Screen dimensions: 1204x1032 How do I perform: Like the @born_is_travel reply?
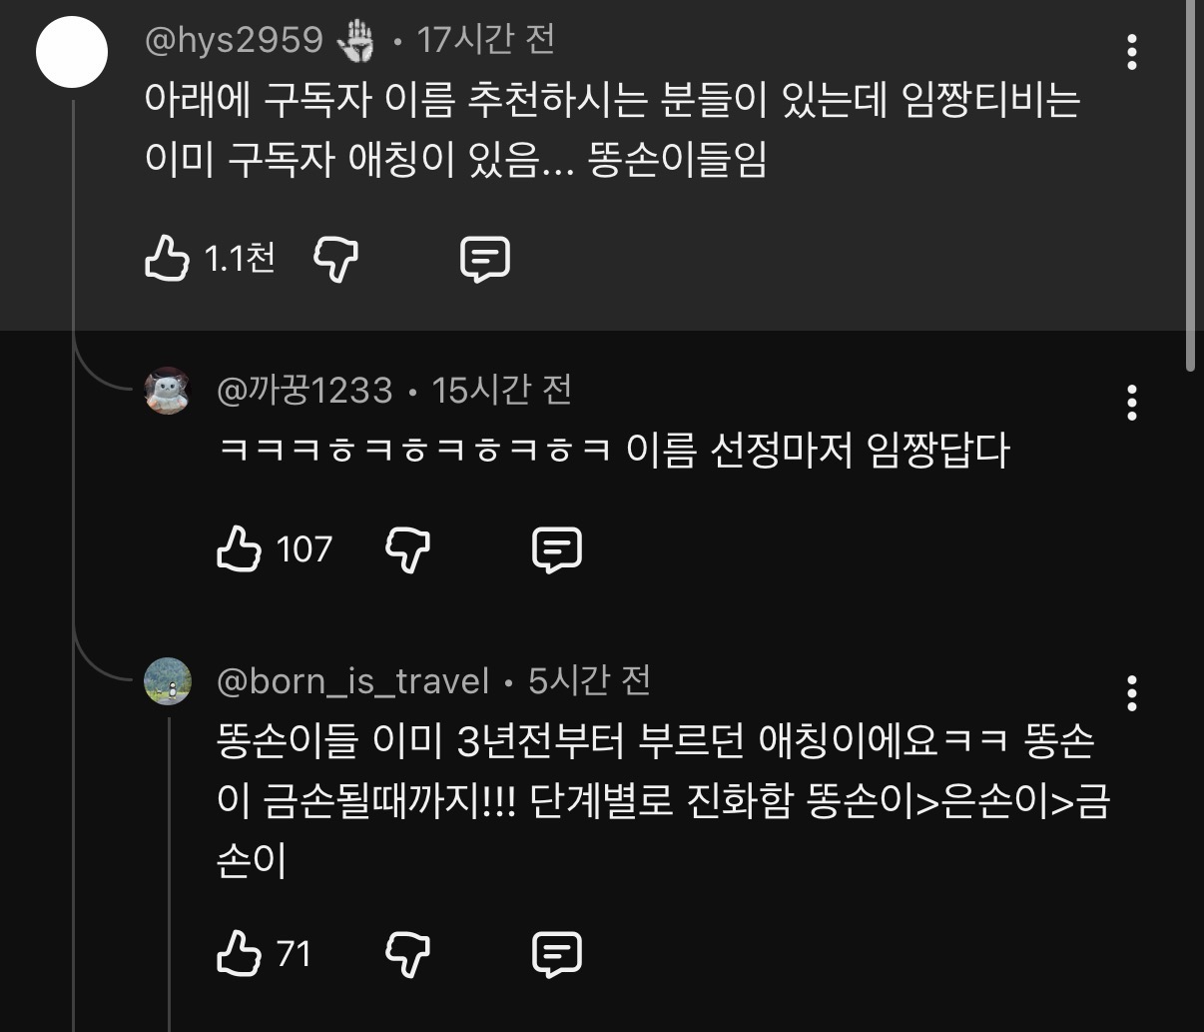(x=239, y=954)
